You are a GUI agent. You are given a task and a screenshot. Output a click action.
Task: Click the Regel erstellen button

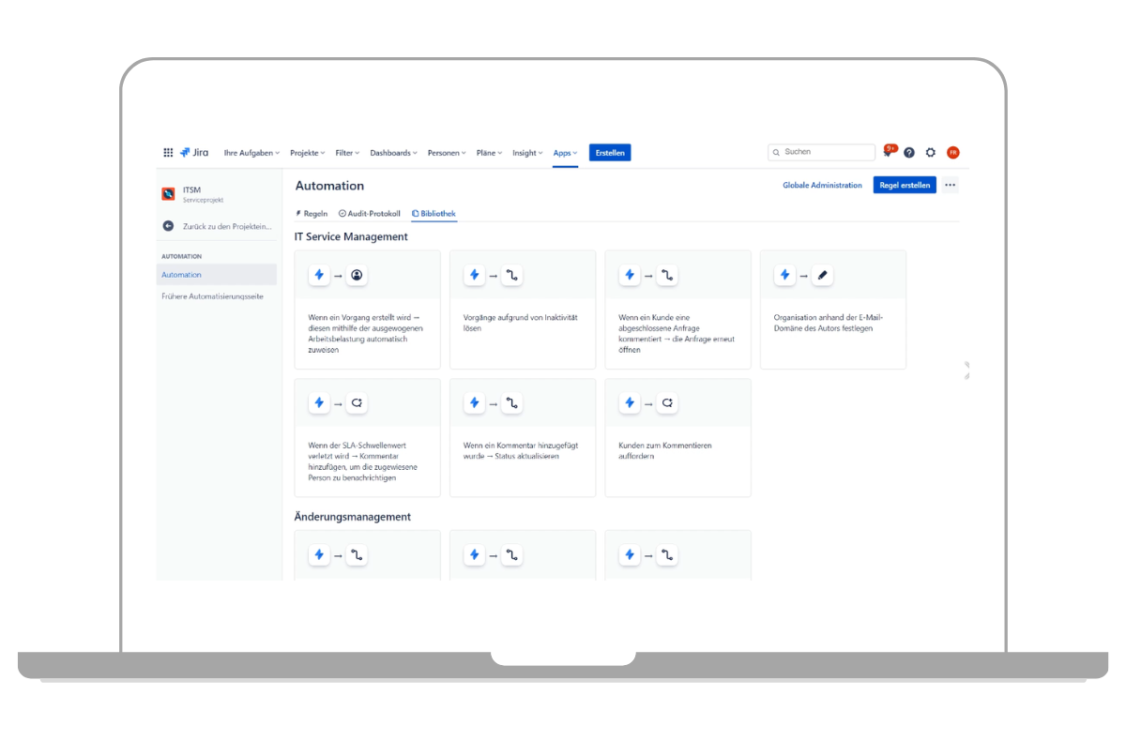click(905, 186)
